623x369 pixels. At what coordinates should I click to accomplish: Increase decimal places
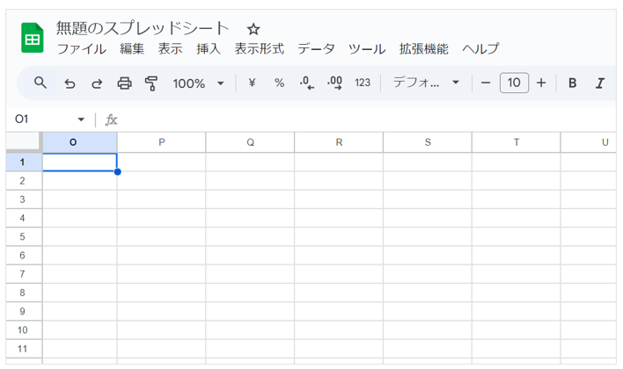[x=334, y=83]
